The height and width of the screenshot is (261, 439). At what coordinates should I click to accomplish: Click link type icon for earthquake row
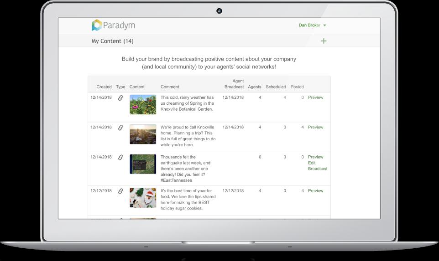coord(120,157)
